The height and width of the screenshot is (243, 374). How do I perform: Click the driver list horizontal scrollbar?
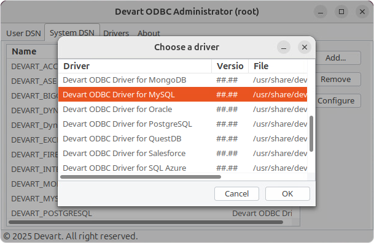[141, 177]
